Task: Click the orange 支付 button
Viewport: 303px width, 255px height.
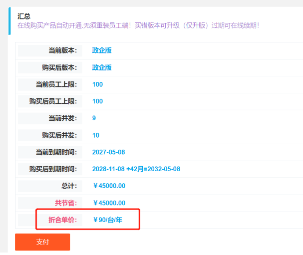Action: [42, 242]
